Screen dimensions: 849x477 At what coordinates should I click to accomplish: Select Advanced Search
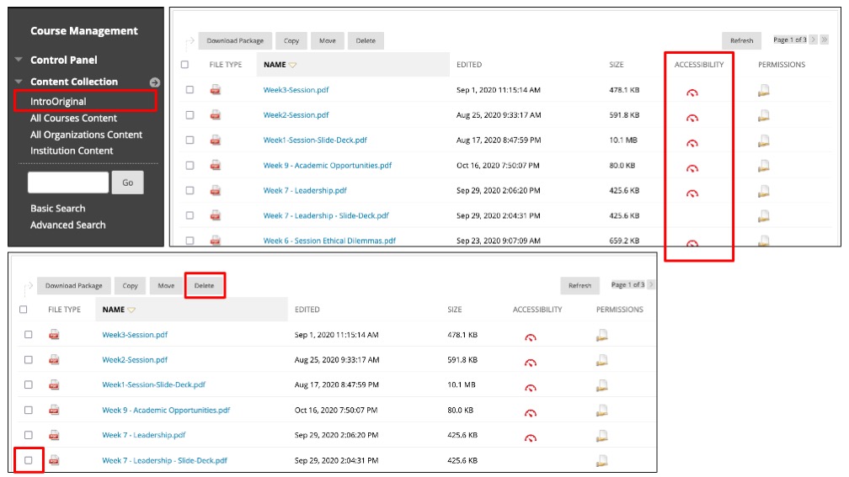[67, 225]
